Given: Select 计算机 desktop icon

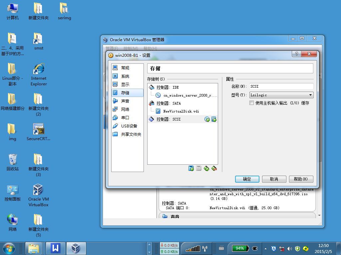Looking at the screenshot, I should coord(12,11).
